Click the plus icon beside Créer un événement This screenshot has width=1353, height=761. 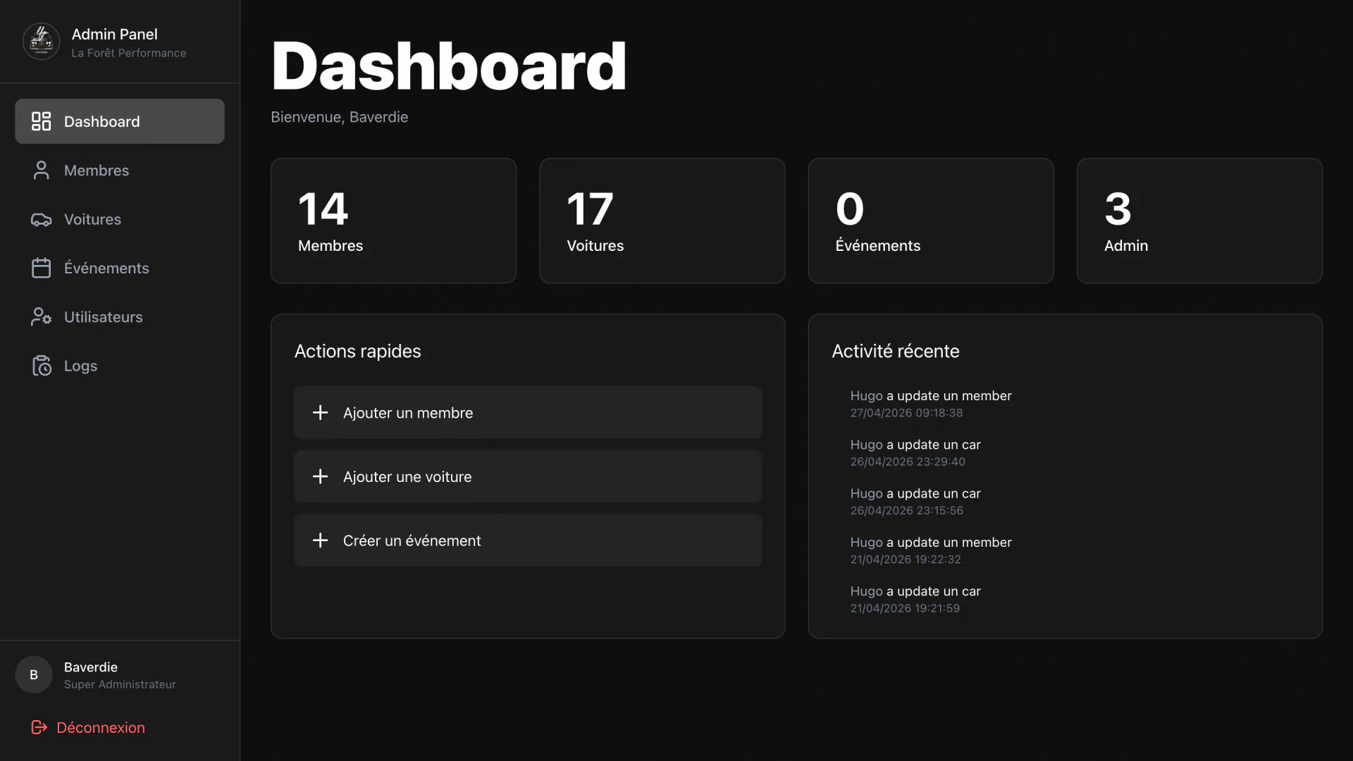320,540
